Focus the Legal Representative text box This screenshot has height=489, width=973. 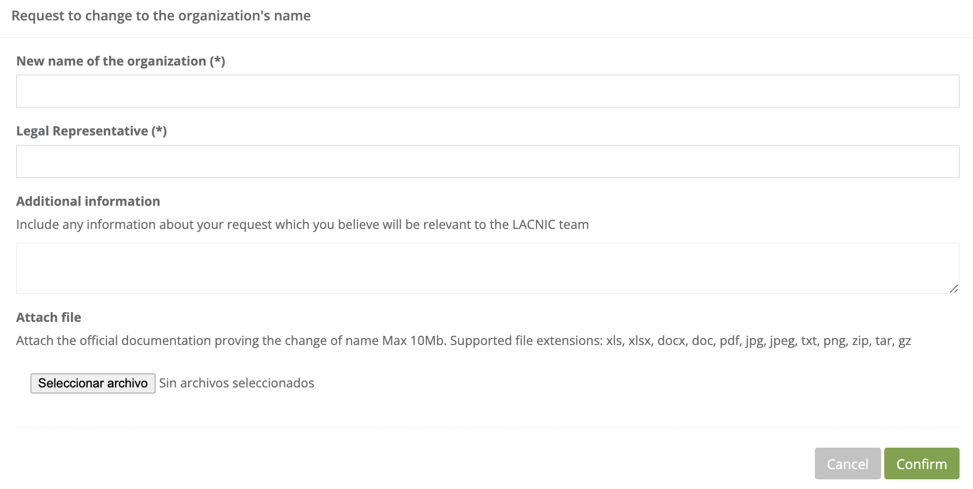click(x=488, y=162)
